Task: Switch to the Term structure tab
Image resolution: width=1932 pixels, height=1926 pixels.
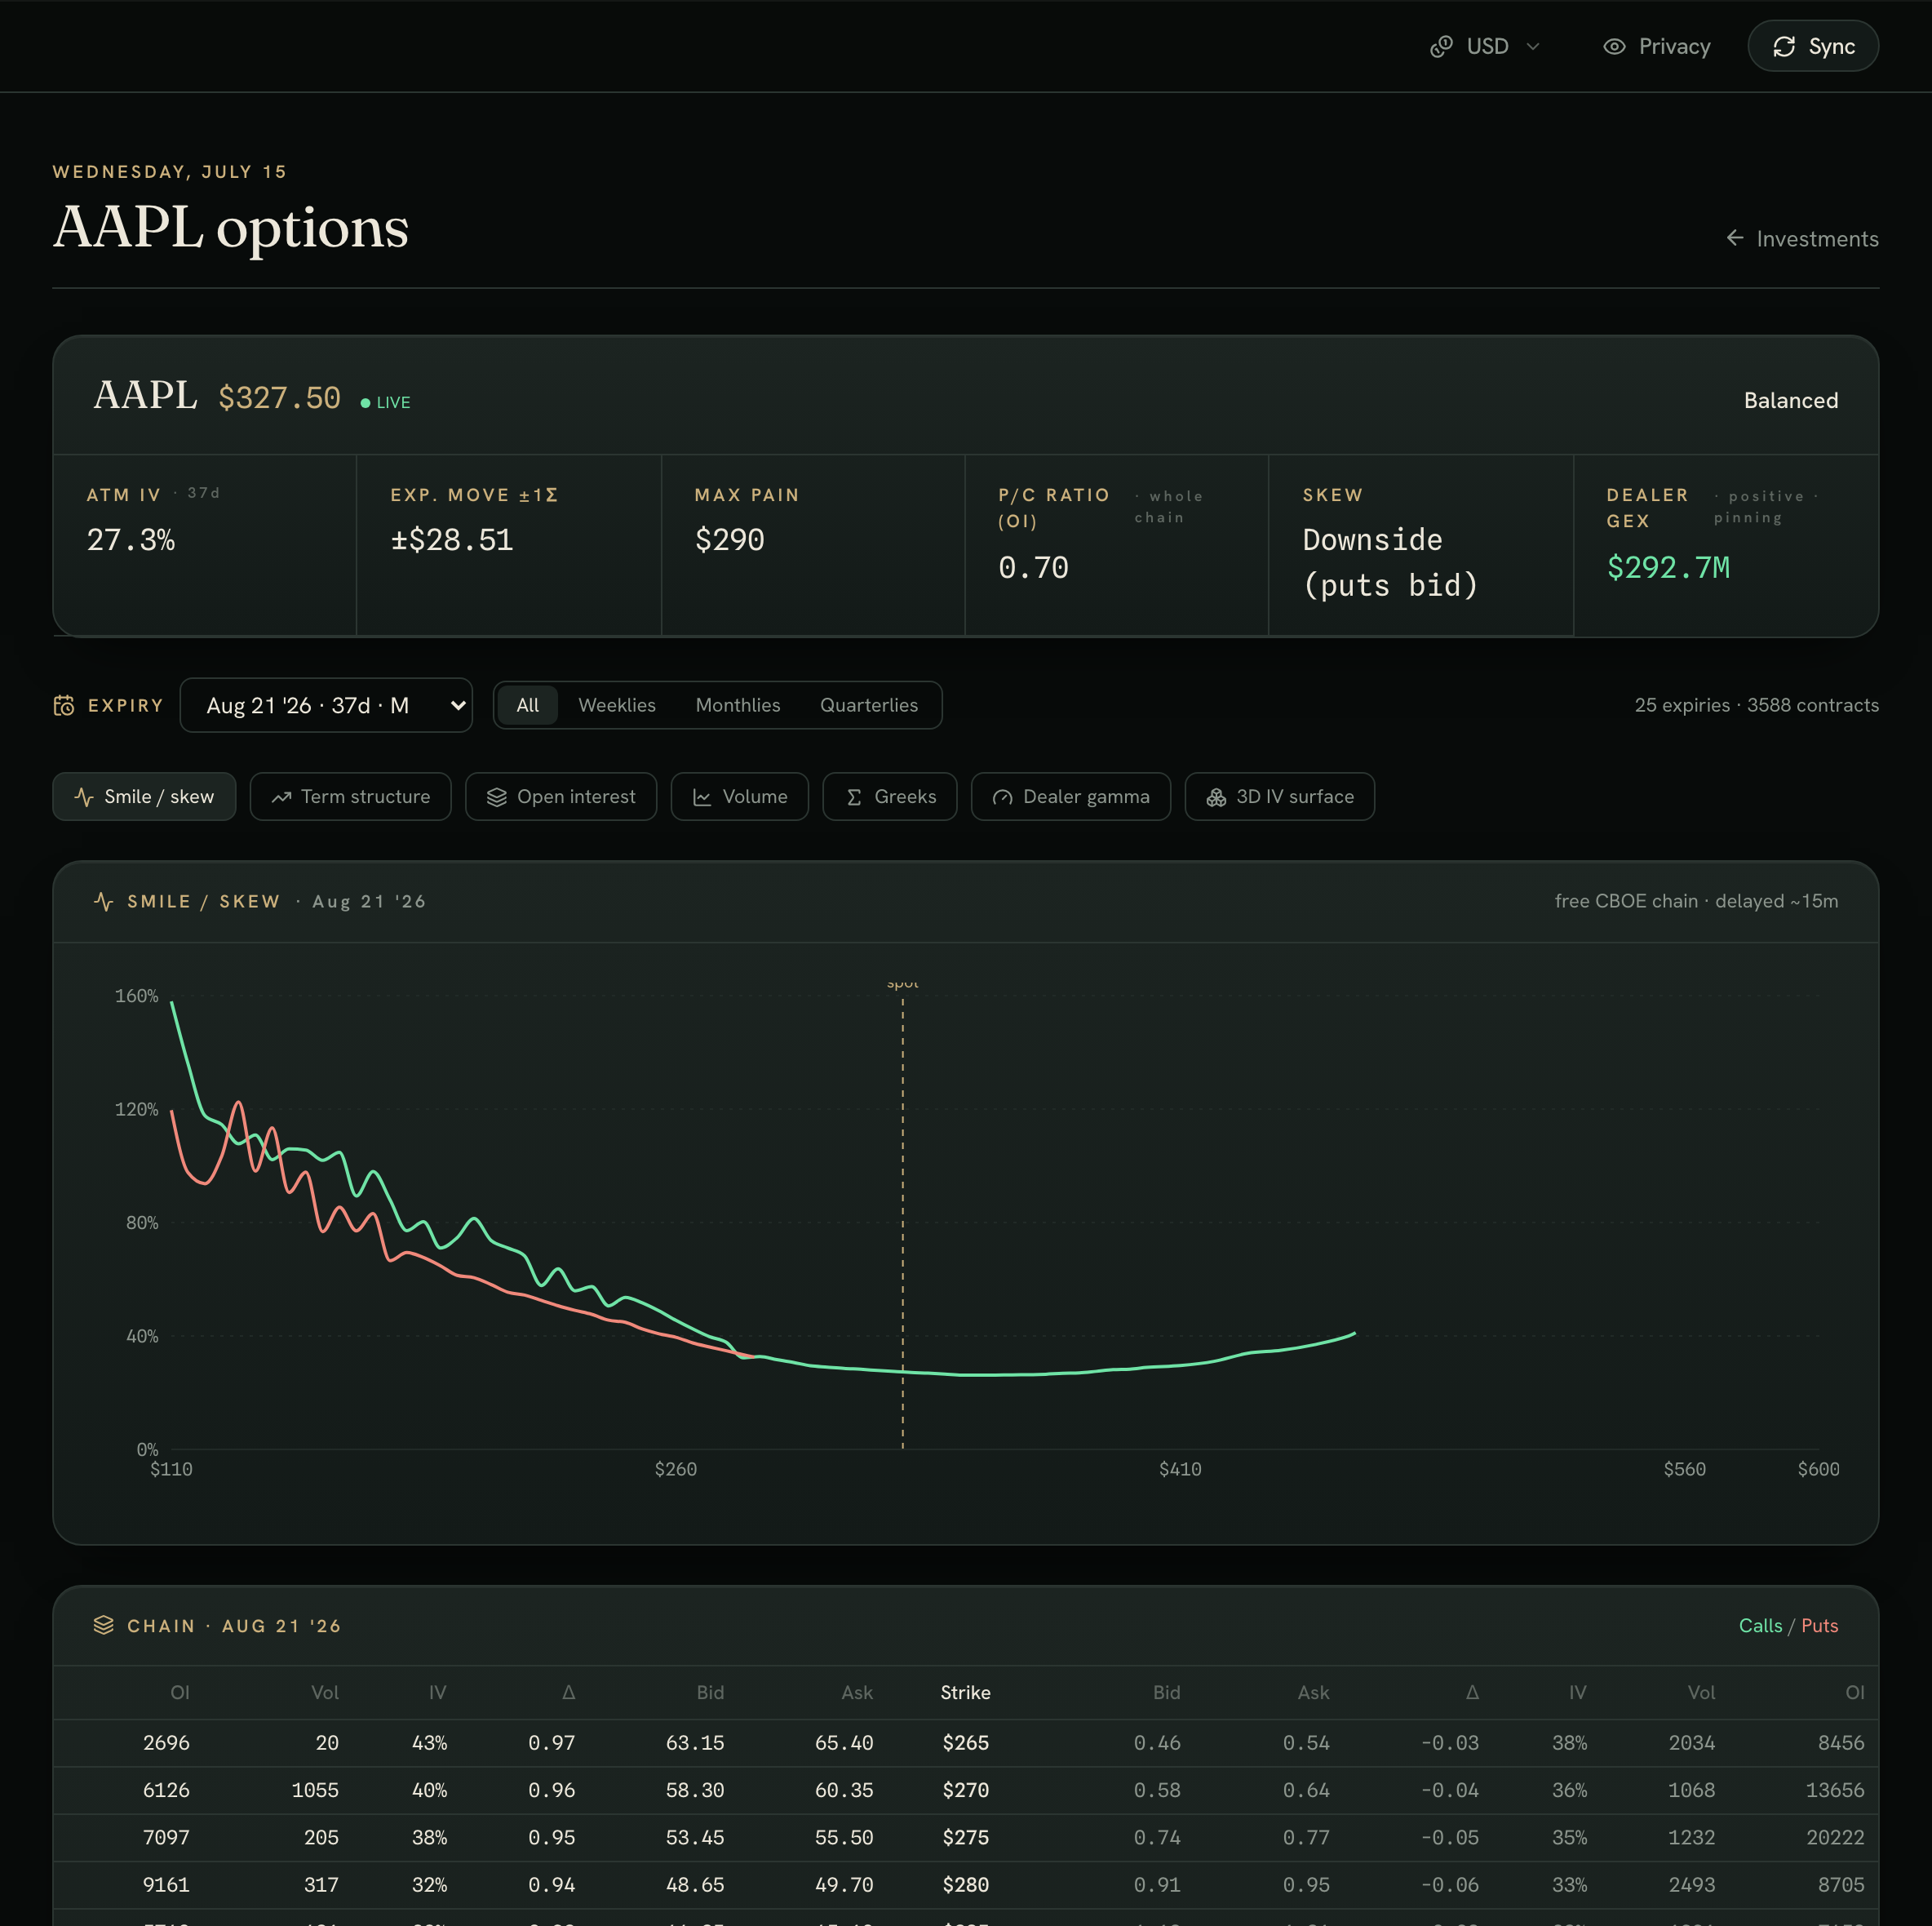Action: (x=350, y=797)
